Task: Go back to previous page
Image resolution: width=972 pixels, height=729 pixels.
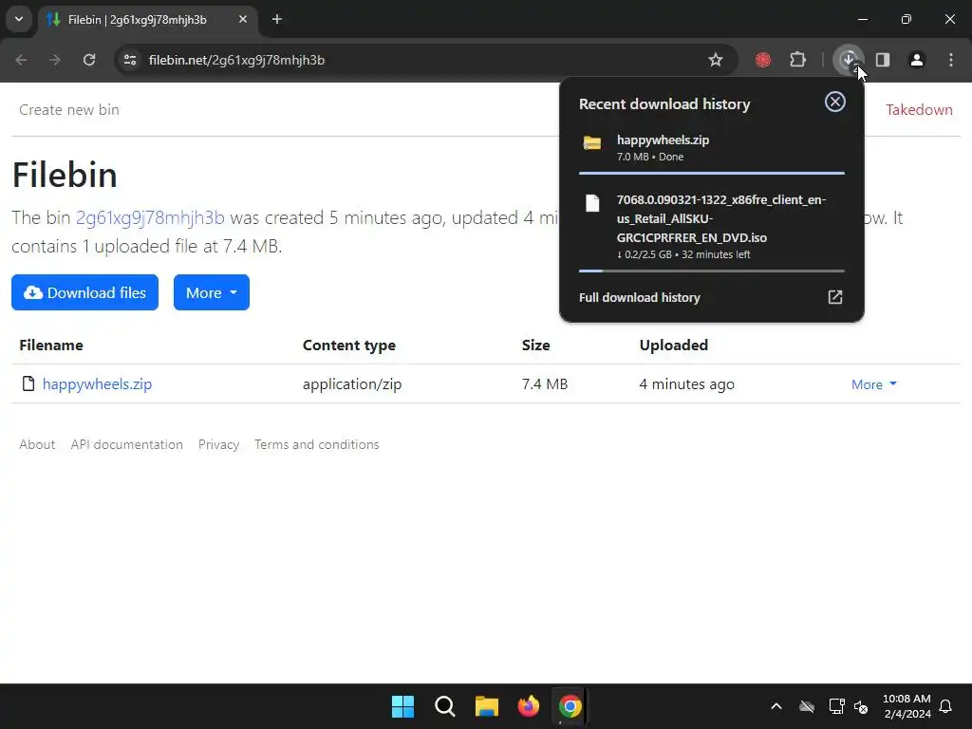Action: pos(21,60)
